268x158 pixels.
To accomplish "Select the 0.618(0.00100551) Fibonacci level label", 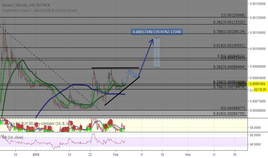I will 229,46.
